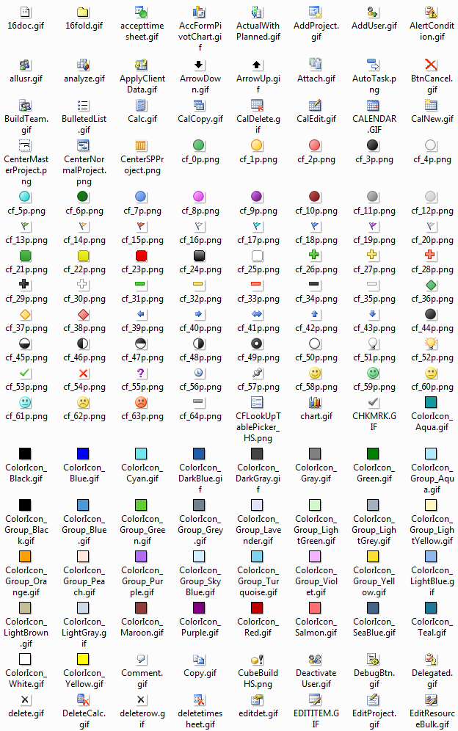458x731 pixels.
Task: Select the BtnCancel.gif red X icon
Action: coord(431,65)
